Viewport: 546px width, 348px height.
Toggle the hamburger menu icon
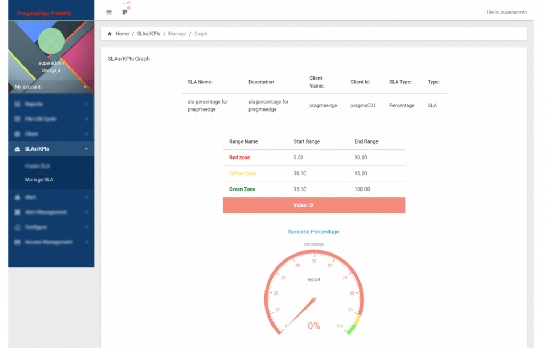tap(109, 12)
